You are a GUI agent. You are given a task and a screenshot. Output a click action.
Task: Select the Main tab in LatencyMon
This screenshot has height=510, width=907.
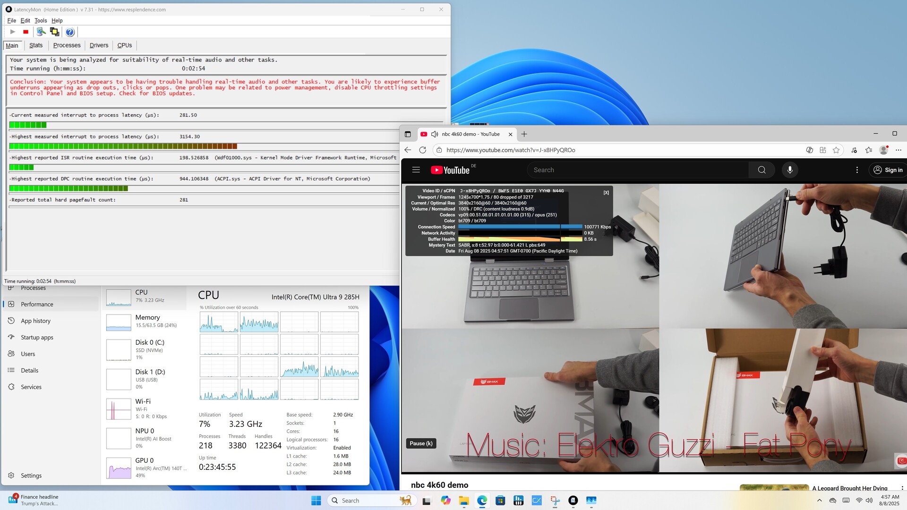coord(12,45)
